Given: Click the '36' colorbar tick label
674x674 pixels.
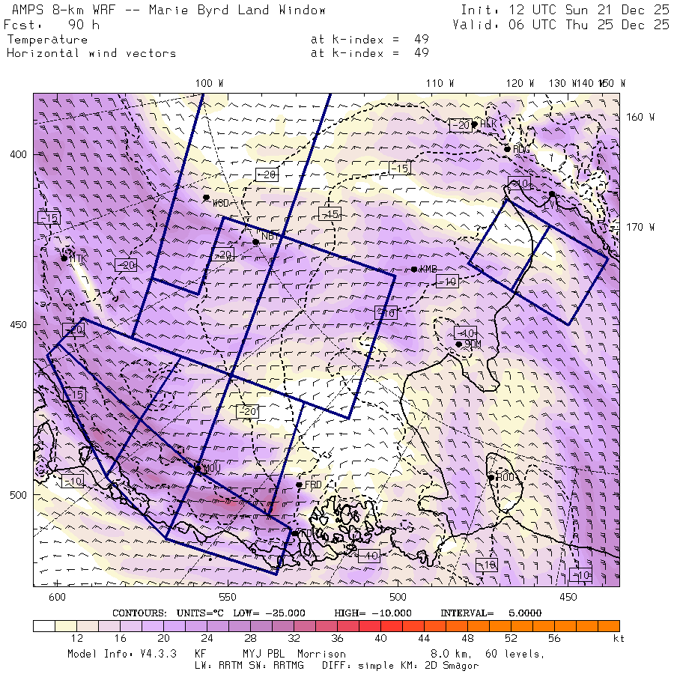Looking at the screenshot, I should tap(338, 638).
